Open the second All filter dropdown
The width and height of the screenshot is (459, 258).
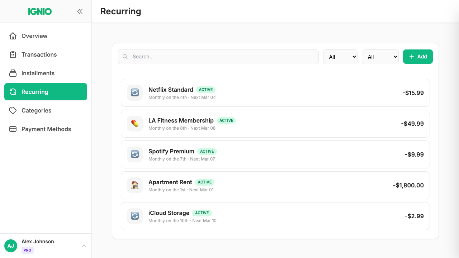(380, 57)
